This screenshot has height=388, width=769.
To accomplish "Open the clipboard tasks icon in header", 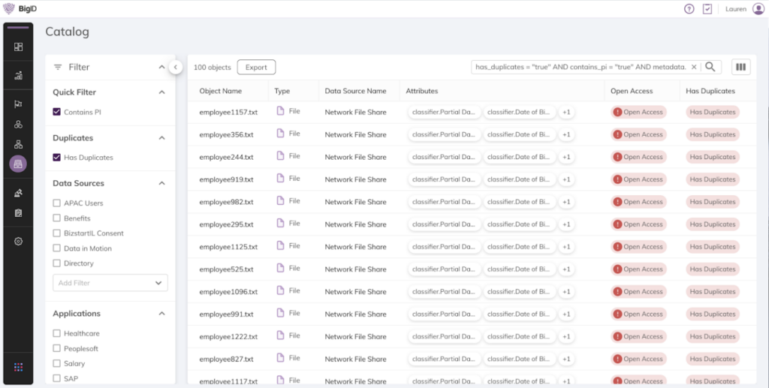I will [707, 9].
